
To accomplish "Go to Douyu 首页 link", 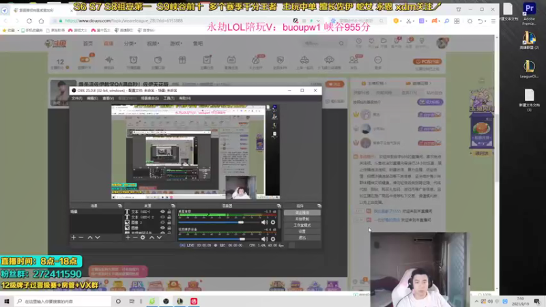I will click(88, 44).
